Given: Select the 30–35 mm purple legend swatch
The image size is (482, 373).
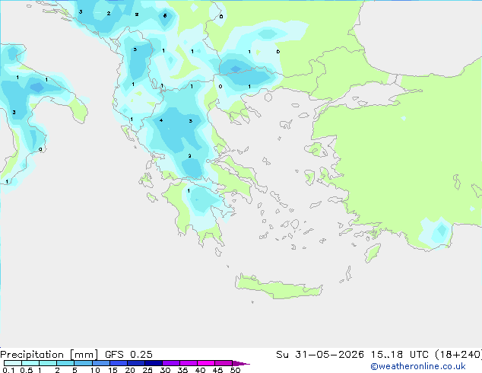Looking at the screenshot, I should click(x=171, y=363).
